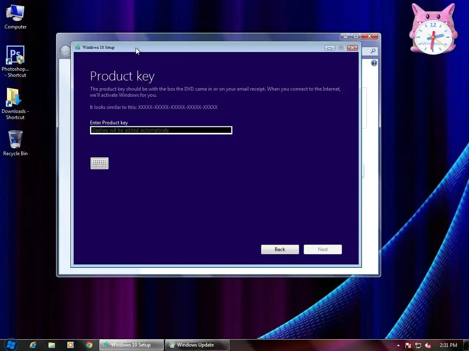The width and height of the screenshot is (469, 351).
Task: Open network status tray icon
Action: (x=418, y=345)
